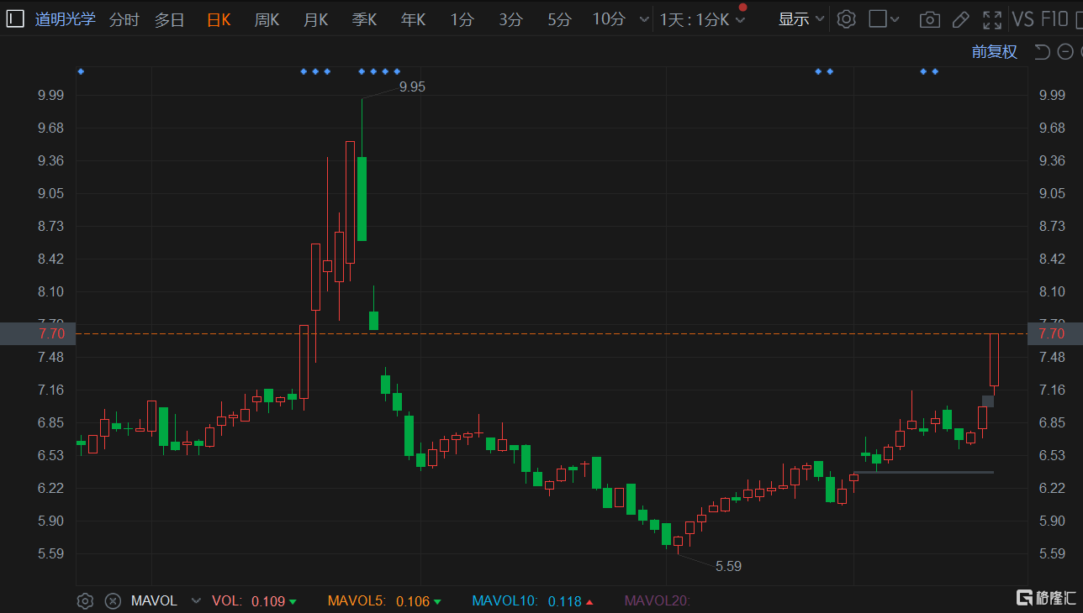Expand more periods arrow after 10分
Screen dimensions: 1083x613
tap(644, 19)
